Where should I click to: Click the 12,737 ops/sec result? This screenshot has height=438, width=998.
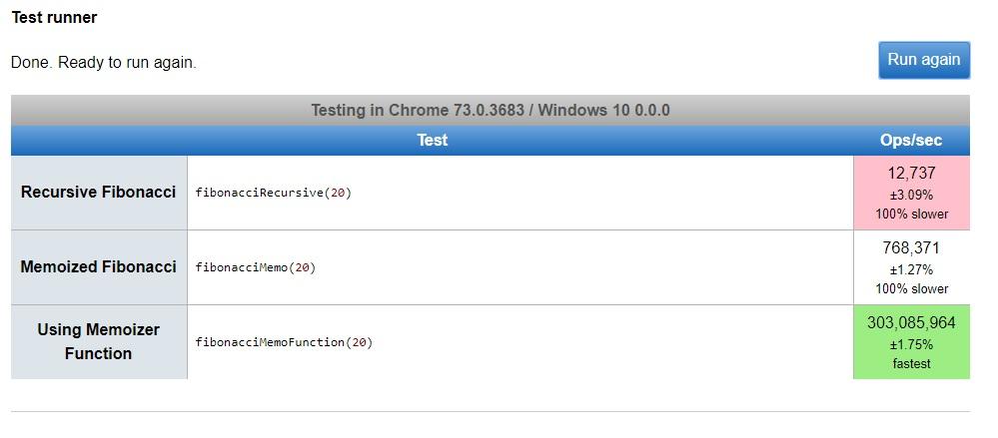tap(911, 173)
